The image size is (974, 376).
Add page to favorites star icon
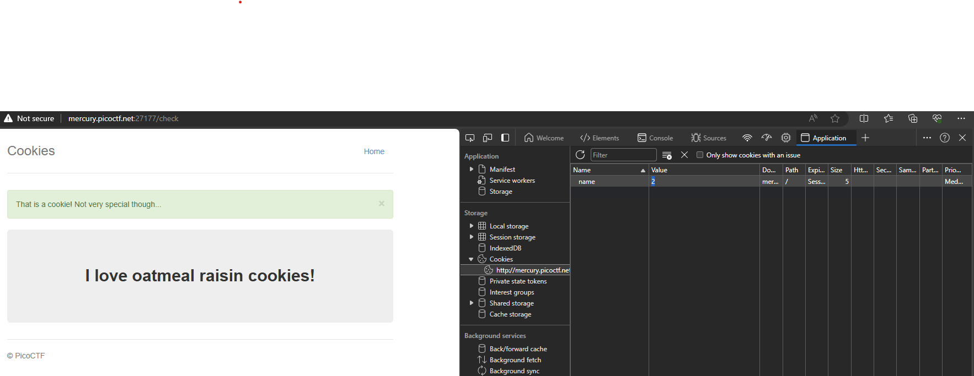[x=835, y=118]
